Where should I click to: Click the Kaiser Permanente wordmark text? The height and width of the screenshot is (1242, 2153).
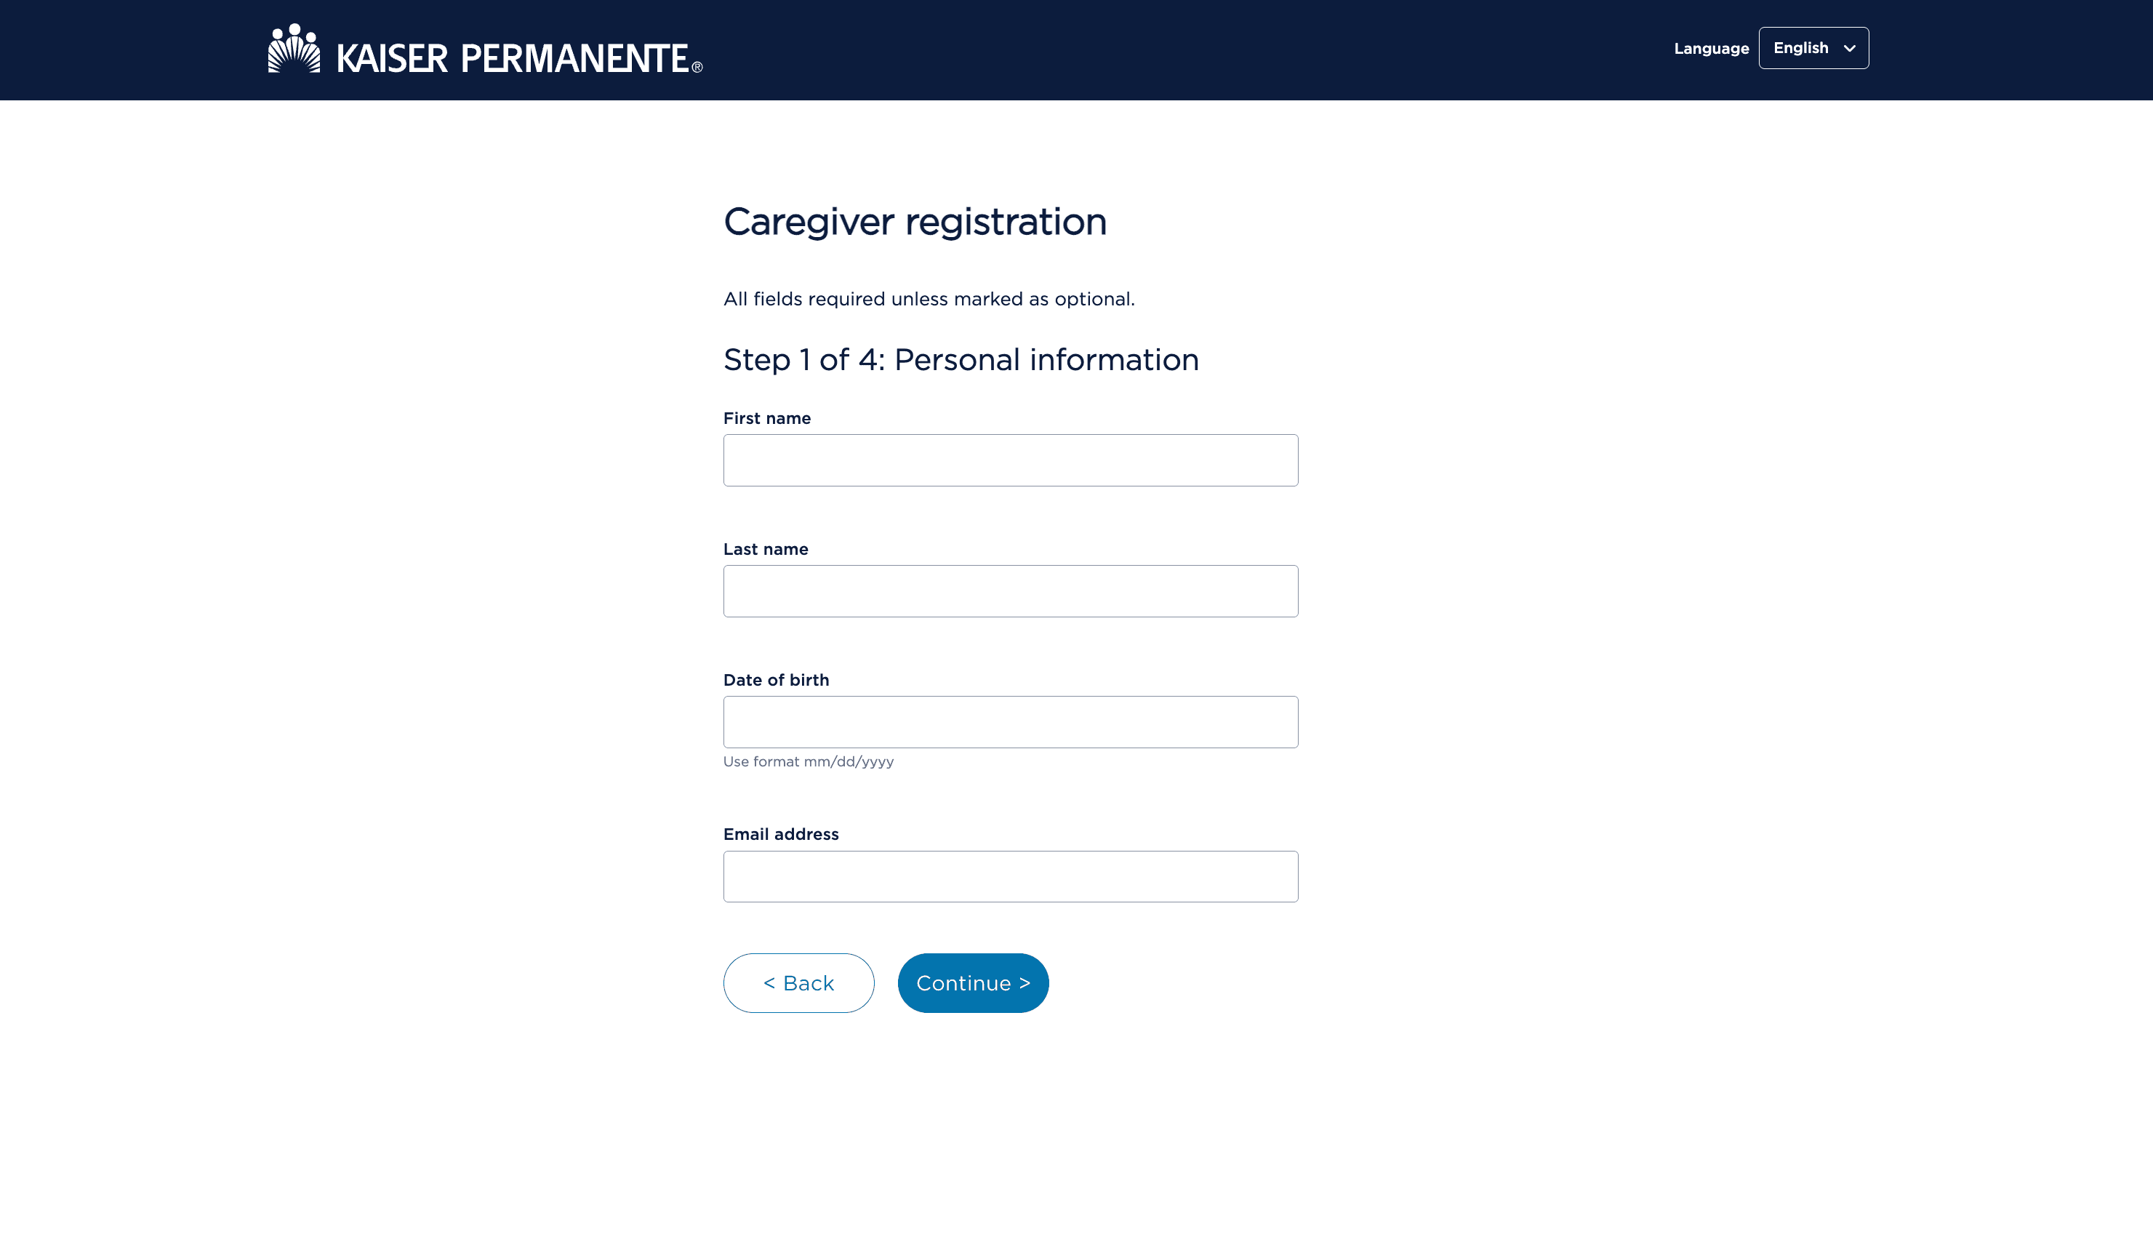[513, 58]
